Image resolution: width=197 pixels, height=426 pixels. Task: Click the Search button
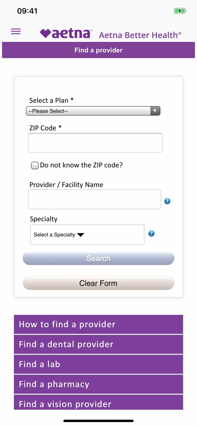(98, 258)
